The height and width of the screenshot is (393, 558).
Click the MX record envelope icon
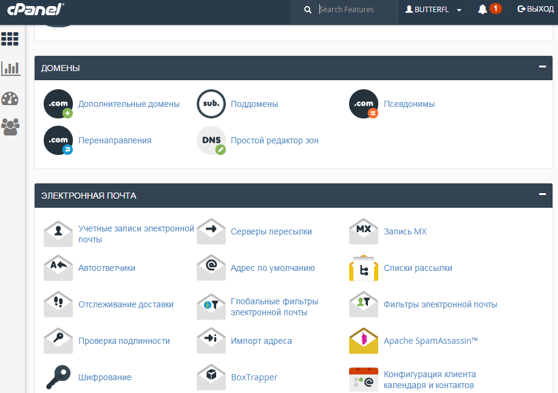coord(364,231)
